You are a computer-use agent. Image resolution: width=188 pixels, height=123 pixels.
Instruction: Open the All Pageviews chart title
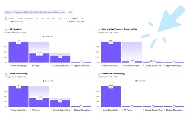pyautogui.click(x=16, y=29)
